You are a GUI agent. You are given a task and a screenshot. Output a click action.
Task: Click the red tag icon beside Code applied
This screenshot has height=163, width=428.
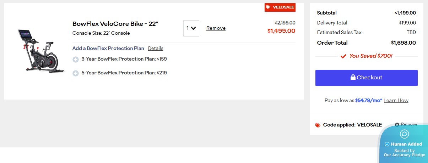pos(318,125)
